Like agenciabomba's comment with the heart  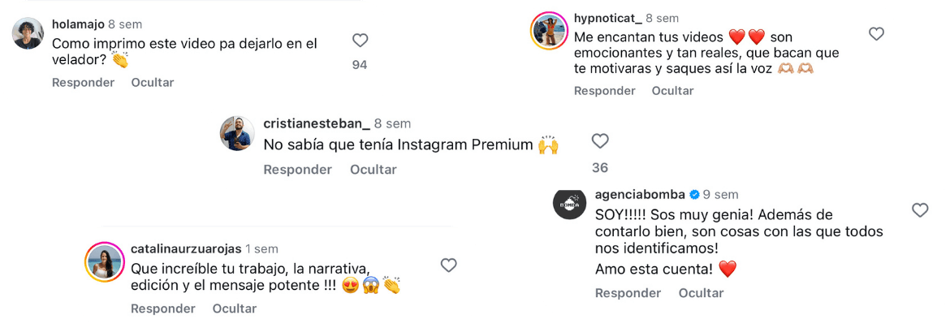920,210
